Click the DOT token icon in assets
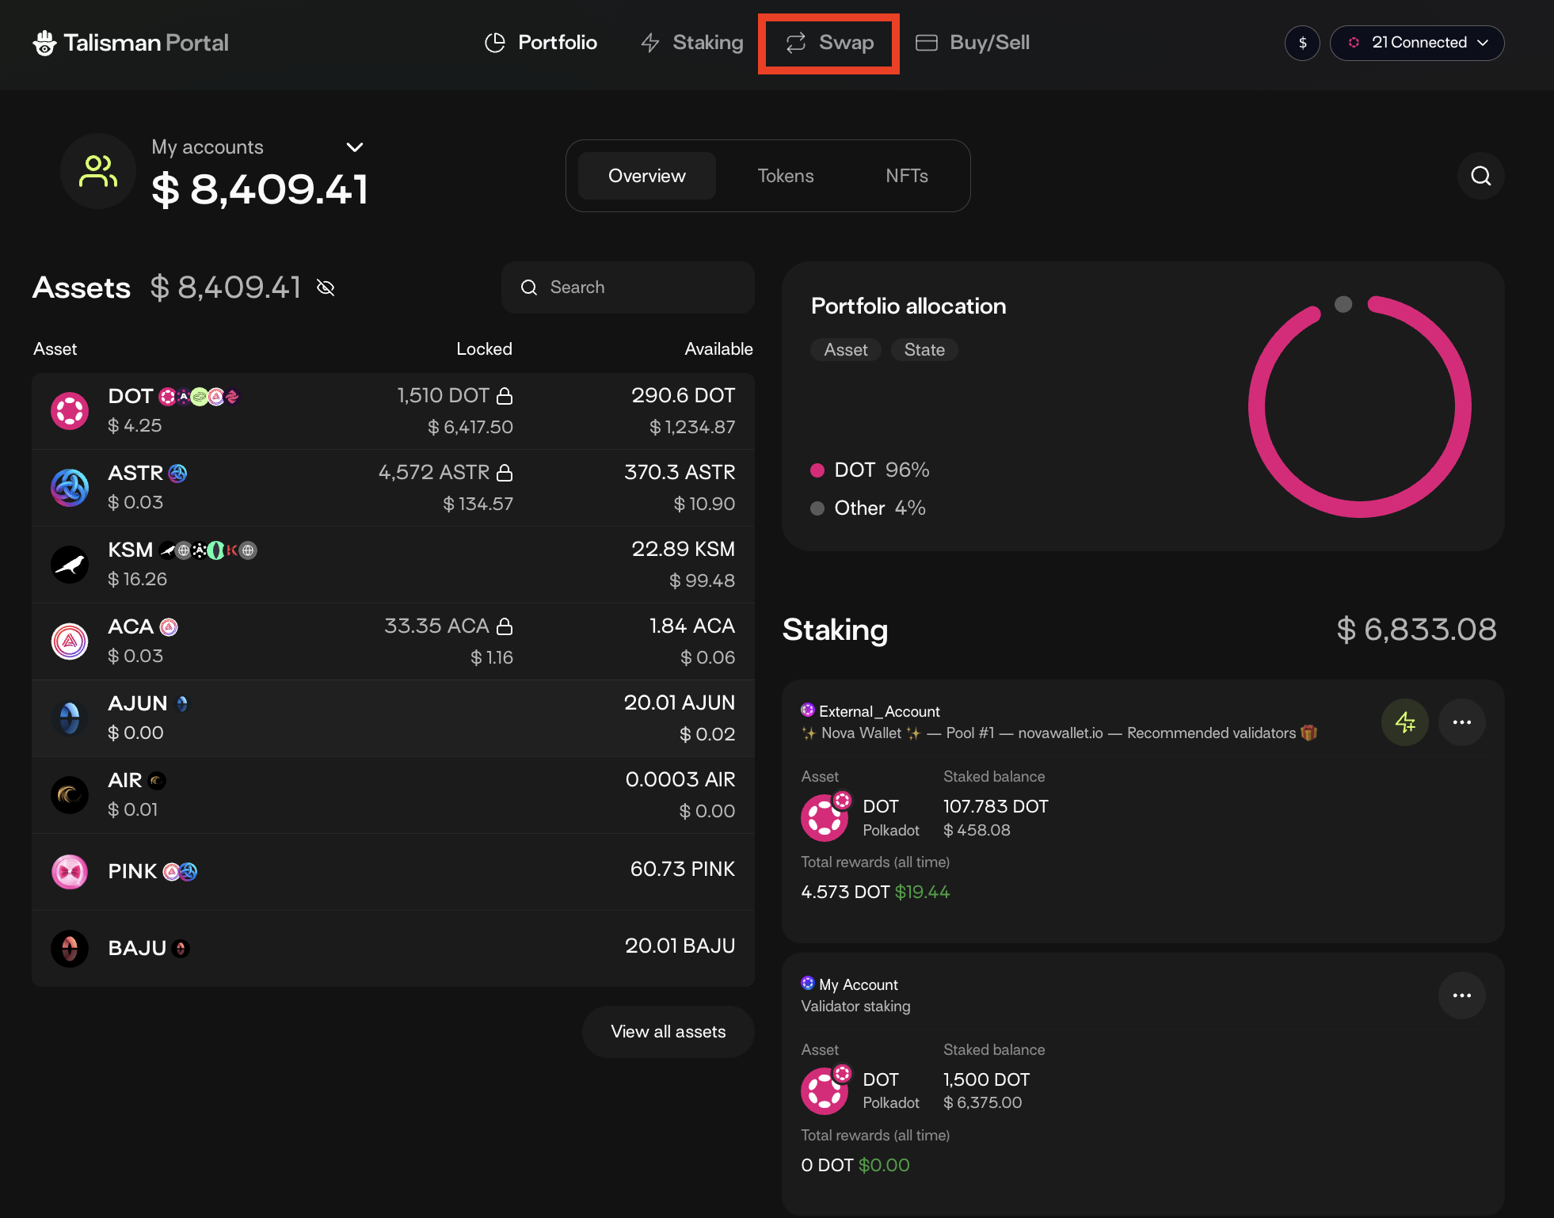 [70, 410]
